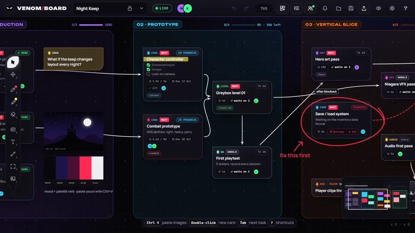This screenshot has width=415, height=233.
Task: Select the frame tool
Action: (13, 166)
